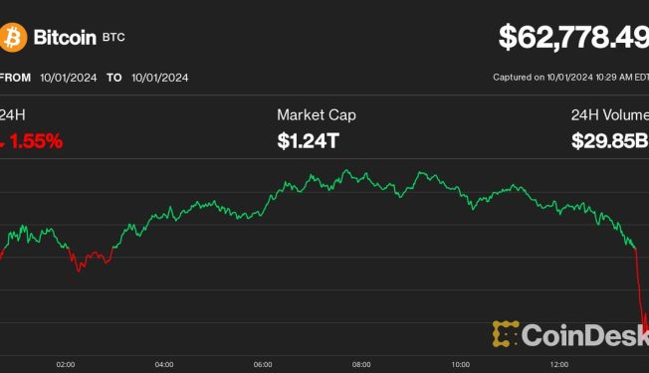The width and height of the screenshot is (649, 373).
Task: Click the $1.24T market cap value
Action: pos(309,141)
